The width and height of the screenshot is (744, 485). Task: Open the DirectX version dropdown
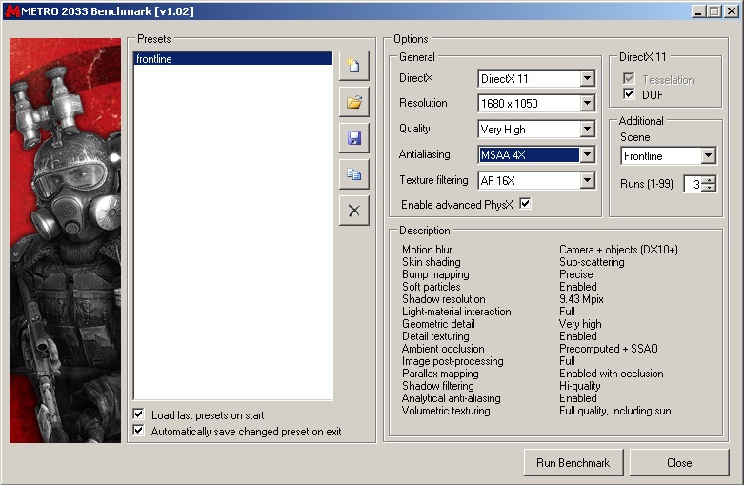coord(588,79)
